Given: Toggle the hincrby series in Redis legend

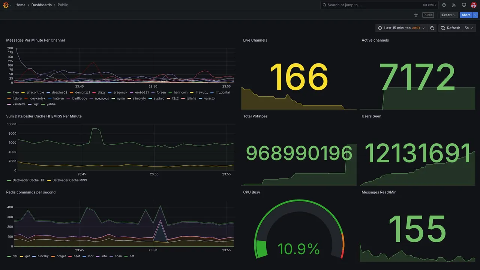Looking at the screenshot, I should [41, 256].
